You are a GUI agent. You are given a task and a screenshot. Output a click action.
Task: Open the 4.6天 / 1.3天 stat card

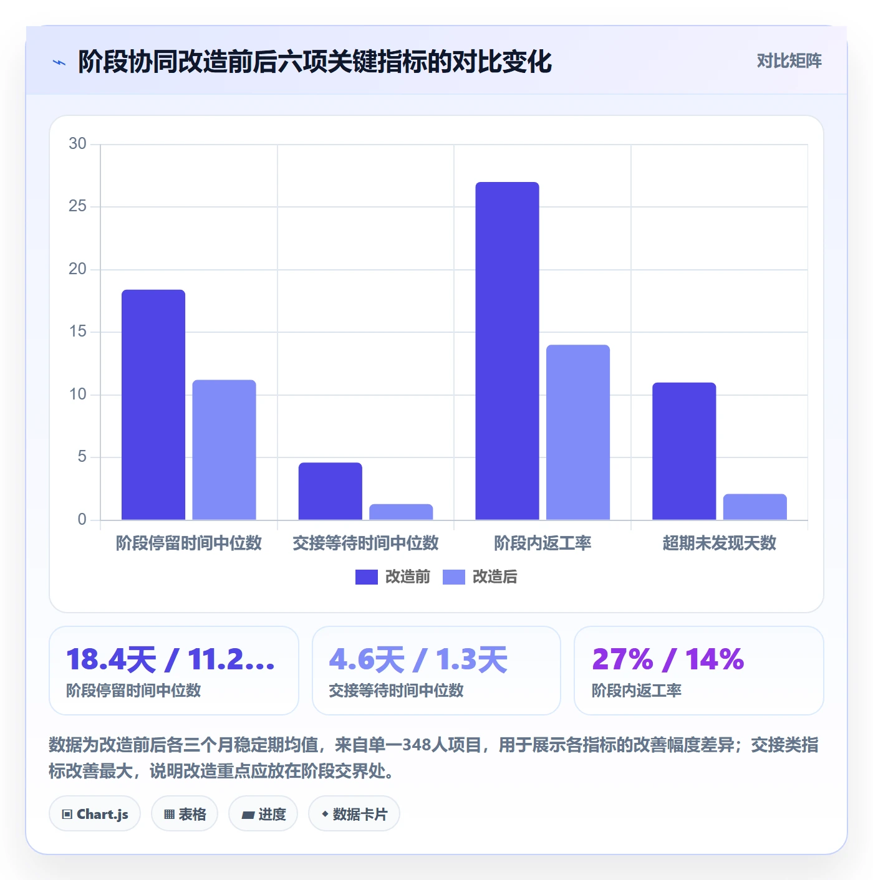(x=436, y=671)
